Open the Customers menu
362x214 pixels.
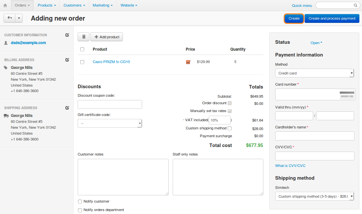74,5
